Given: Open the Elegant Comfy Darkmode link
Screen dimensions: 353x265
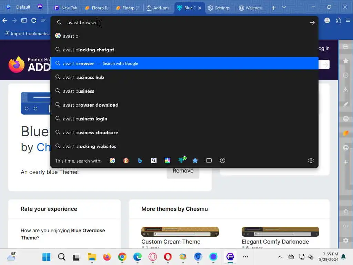Looking at the screenshot, I should [x=275, y=242].
